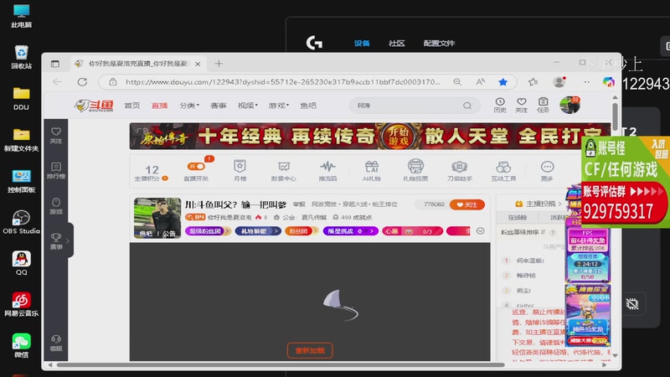Open the 任务 task icon in Douyu header
Image resolution: width=670 pixels, height=377 pixels.
(x=543, y=105)
